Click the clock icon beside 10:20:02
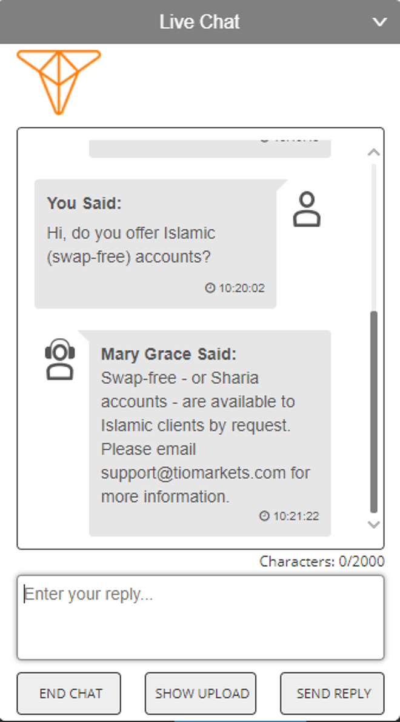The width and height of the screenshot is (400, 722). (210, 288)
